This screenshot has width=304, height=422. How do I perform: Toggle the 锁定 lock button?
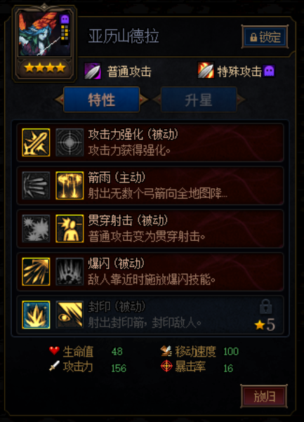pyautogui.click(x=265, y=37)
